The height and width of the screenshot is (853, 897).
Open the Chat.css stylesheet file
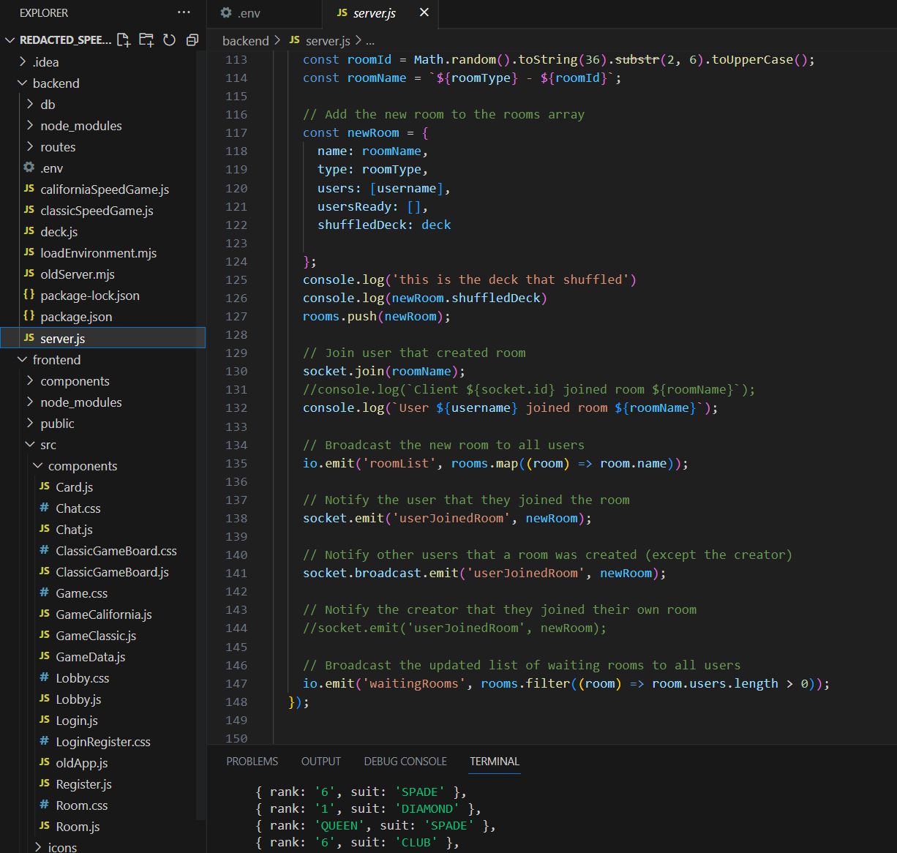pos(78,508)
